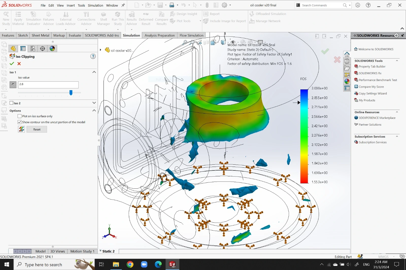Enable the Iso 2 checkbox
Viewport: 406px width, 270px height.
pos(11,103)
